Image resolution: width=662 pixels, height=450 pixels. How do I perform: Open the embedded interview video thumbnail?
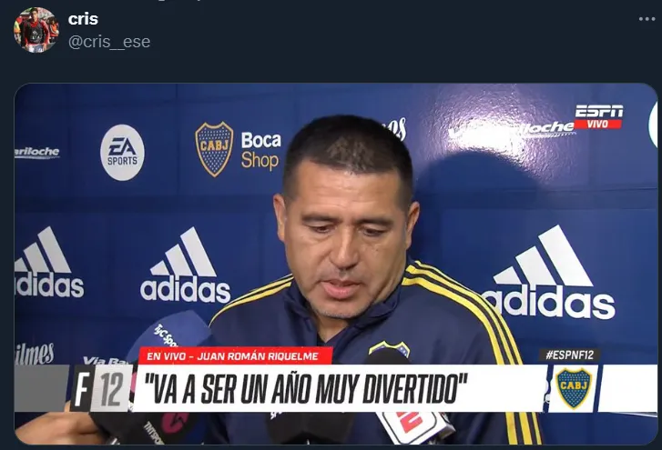point(336,264)
